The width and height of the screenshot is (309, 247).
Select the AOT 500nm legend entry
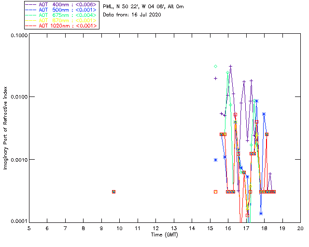pyautogui.click(x=61, y=10)
